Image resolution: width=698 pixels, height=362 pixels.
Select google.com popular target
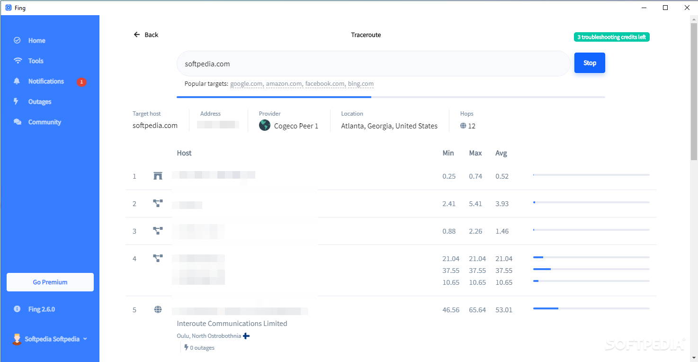coord(246,84)
